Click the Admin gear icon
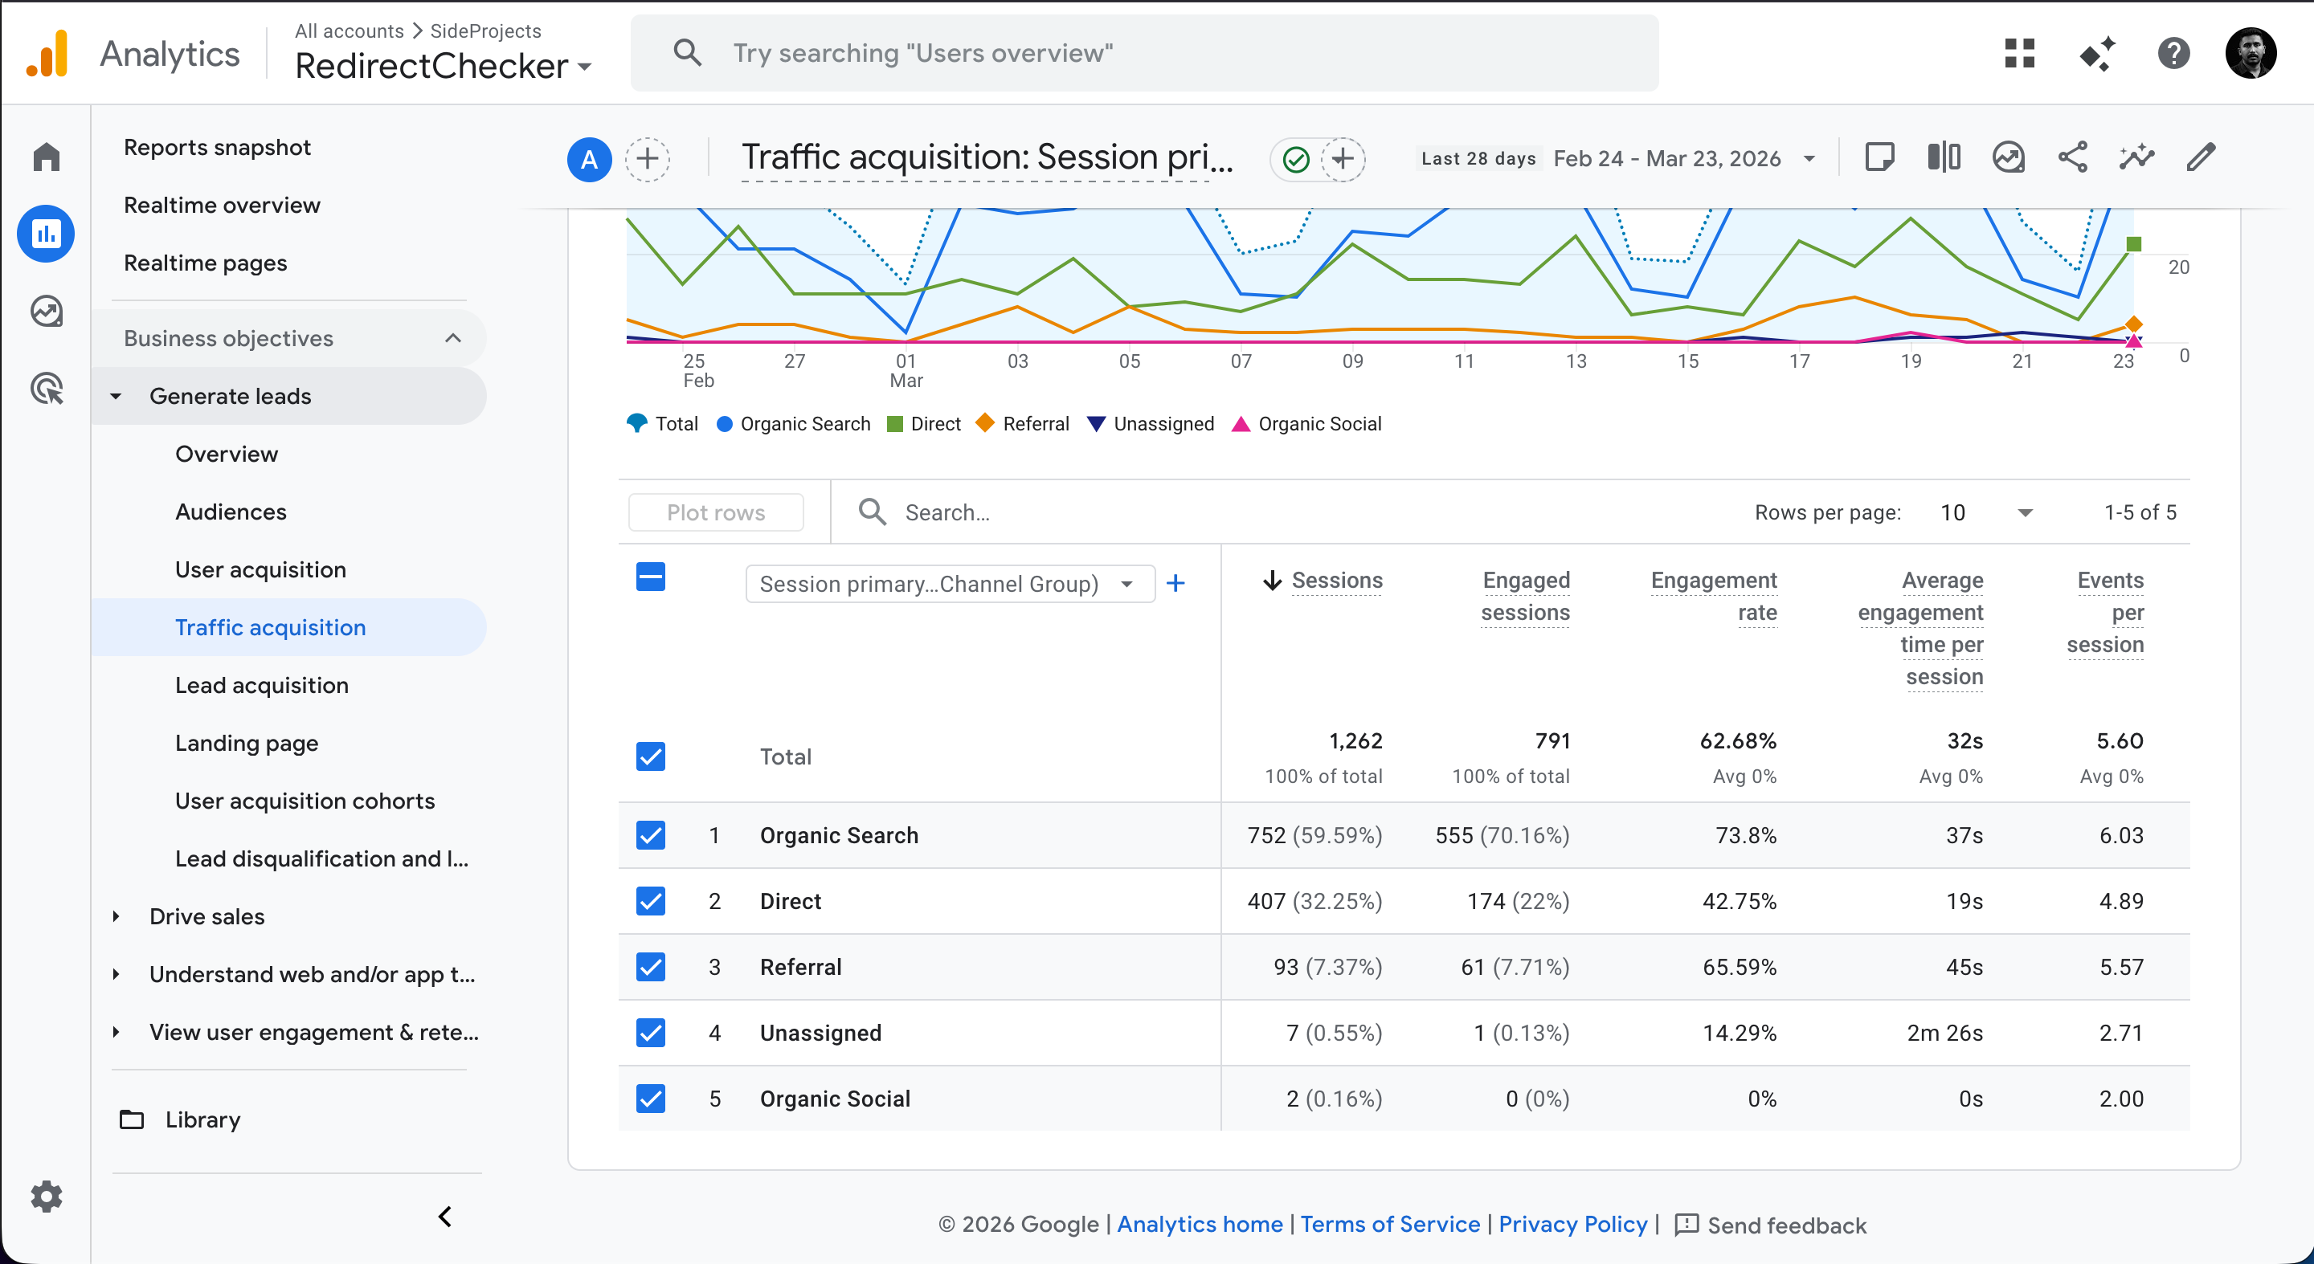The width and height of the screenshot is (2314, 1264). (x=47, y=1196)
